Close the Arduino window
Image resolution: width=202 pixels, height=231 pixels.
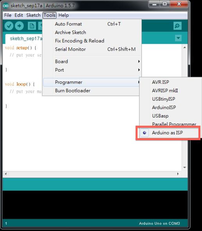(179, 4)
